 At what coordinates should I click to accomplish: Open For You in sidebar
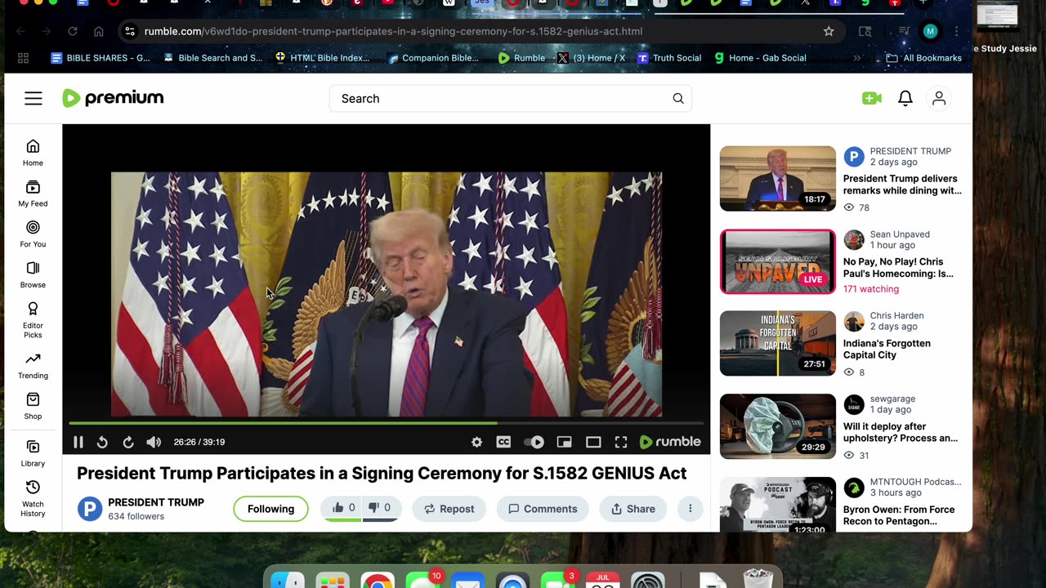[x=33, y=234]
